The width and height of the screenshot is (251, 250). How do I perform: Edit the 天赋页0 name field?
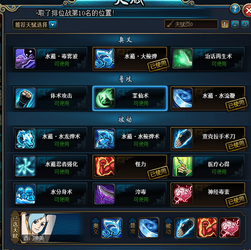point(191,24)
